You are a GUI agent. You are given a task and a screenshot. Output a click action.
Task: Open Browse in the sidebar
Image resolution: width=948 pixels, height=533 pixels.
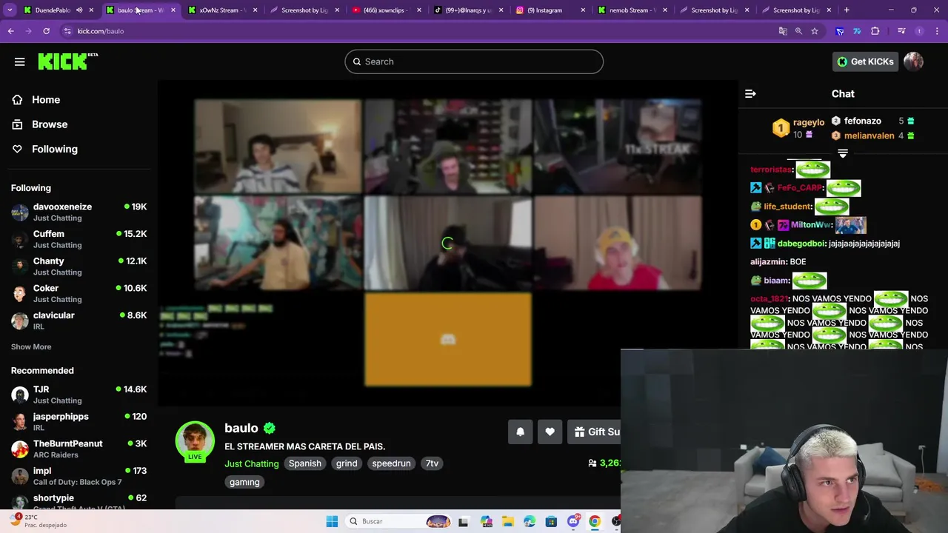coord(50,124)
